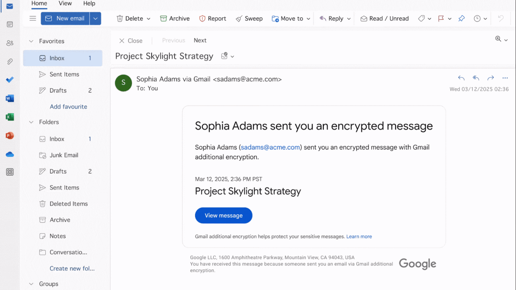Select the Junk Email folder

(x=64, y=155)
